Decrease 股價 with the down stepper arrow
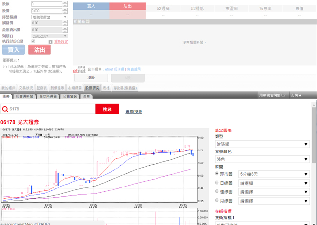Screen dimensions: 317x225 pos(65,12)
